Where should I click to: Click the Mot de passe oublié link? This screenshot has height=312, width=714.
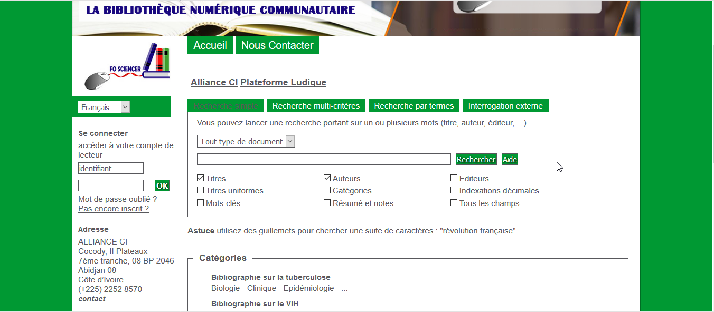(117, 199)
